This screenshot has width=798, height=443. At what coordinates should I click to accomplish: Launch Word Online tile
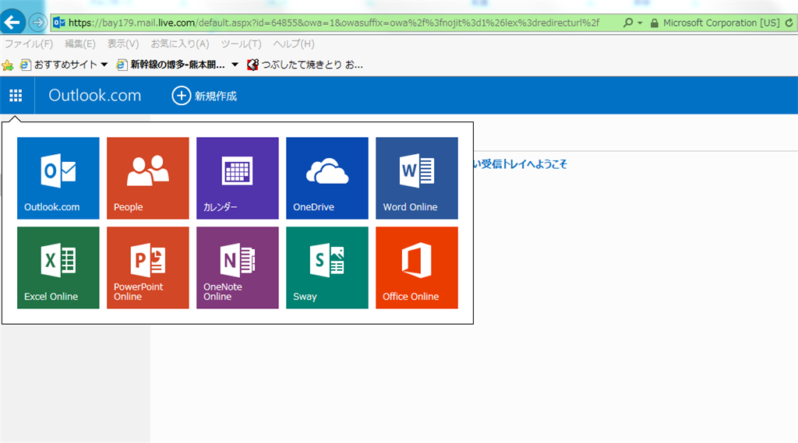[417, 178]
